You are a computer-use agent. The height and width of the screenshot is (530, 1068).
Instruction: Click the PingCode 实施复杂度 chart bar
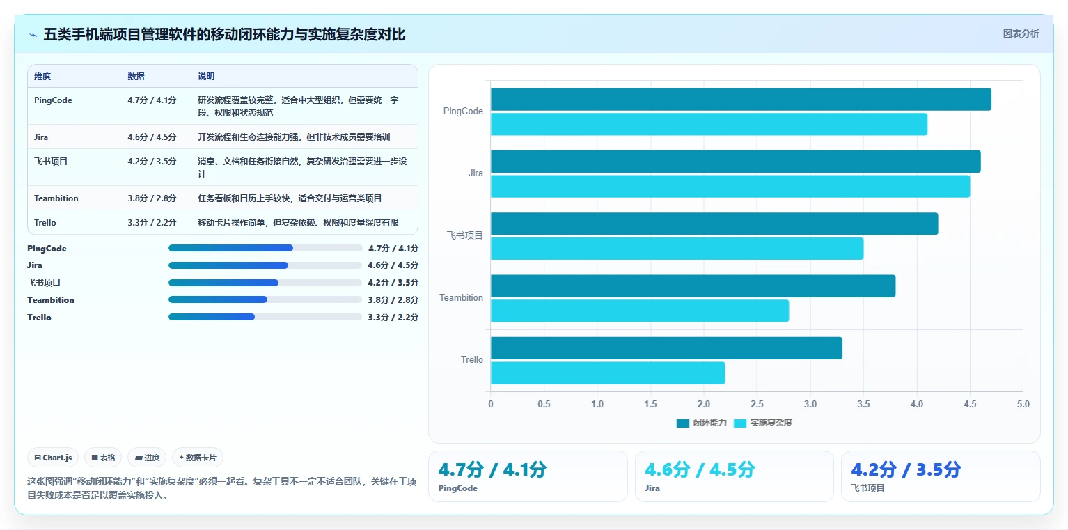[x=709, y=124]
